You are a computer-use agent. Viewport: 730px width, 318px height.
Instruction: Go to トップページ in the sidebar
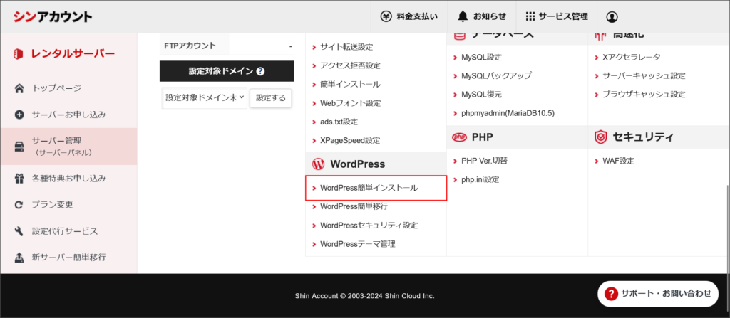point(66,88)
